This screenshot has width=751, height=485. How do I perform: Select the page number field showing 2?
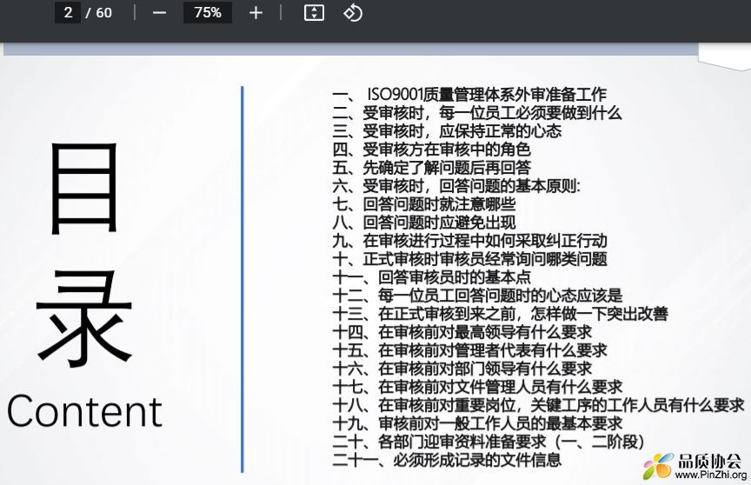coord(68,12)
